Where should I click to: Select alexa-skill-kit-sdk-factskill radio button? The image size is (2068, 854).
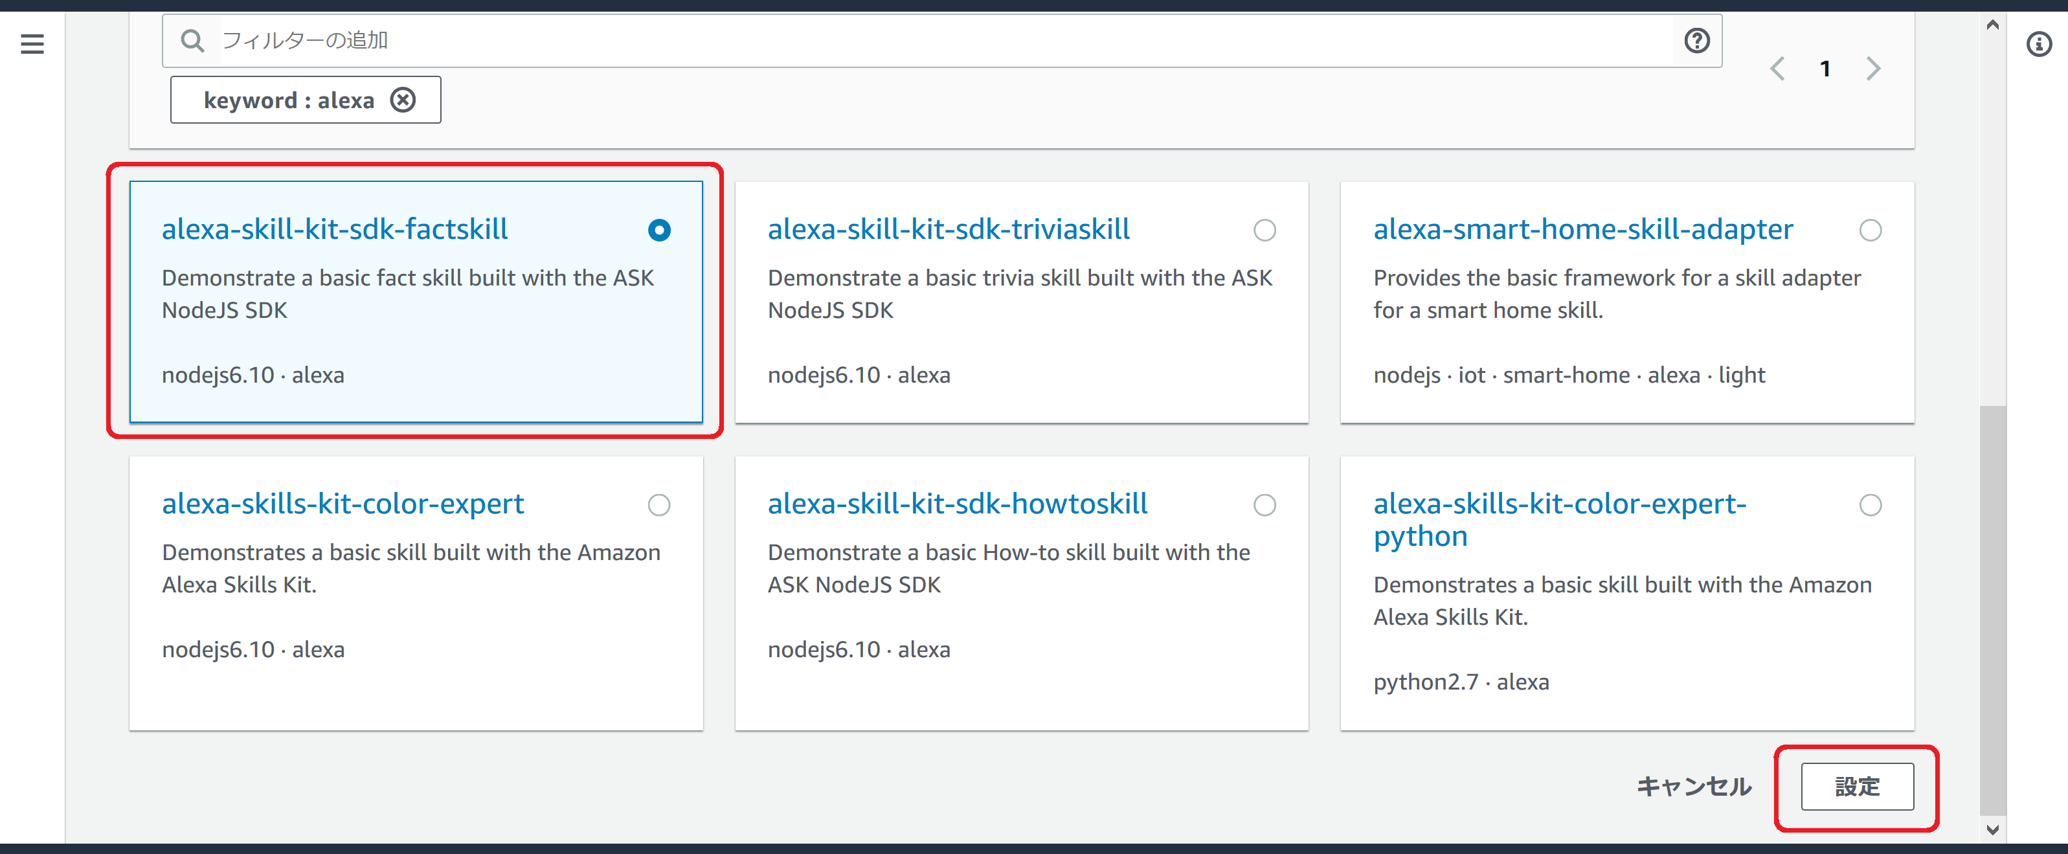pos(659,230)
